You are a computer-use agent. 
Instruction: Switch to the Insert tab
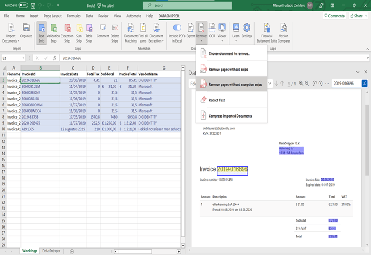(34, 16)
